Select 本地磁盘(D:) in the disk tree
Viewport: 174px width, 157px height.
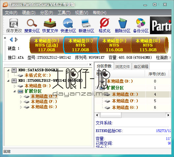[38, 86]
